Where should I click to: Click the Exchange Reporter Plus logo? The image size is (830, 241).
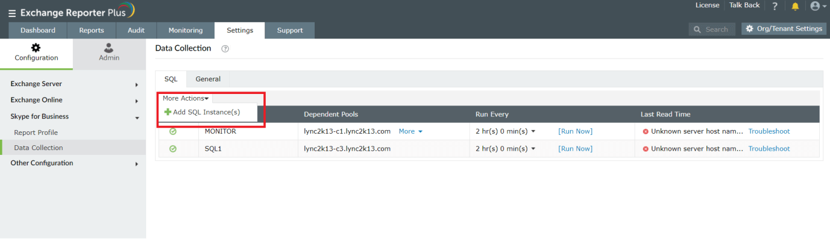78,11
